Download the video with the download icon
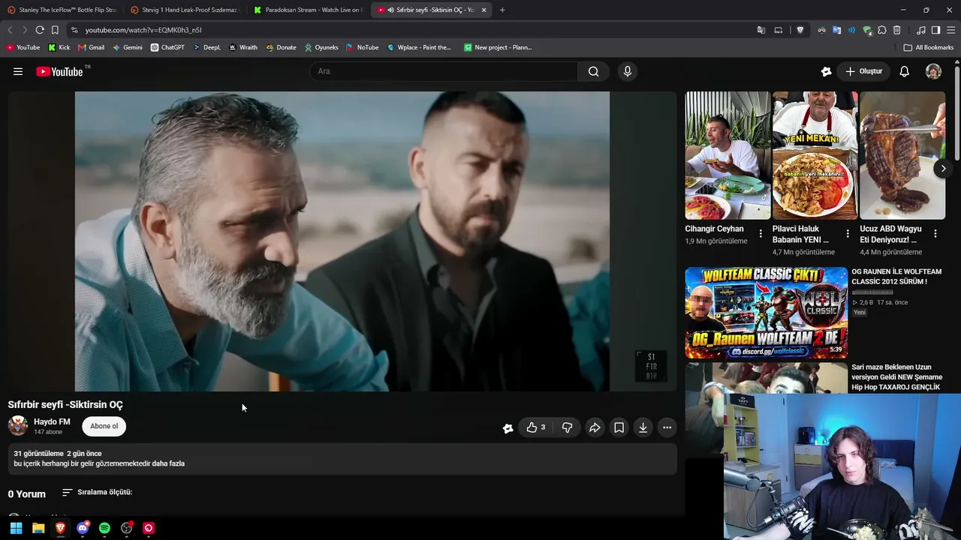Viewport: 961px width, 540px height. 643,427
